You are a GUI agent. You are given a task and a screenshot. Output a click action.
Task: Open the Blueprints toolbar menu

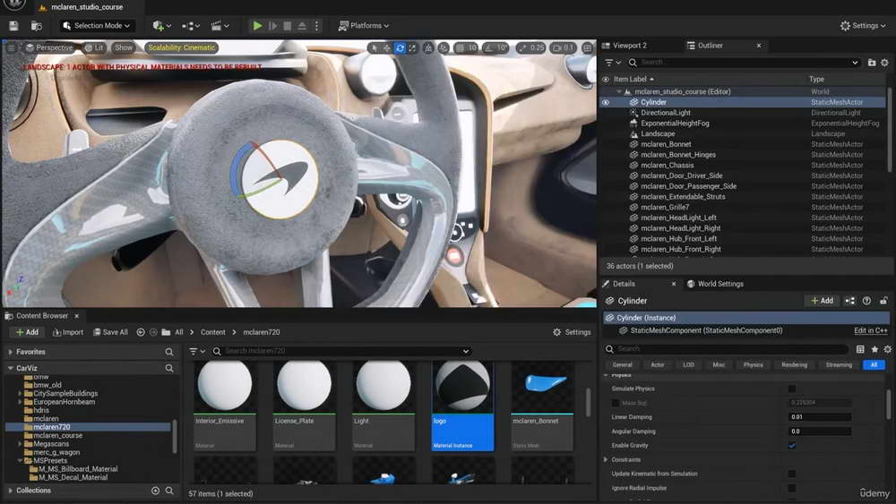[x=191, y=26]
